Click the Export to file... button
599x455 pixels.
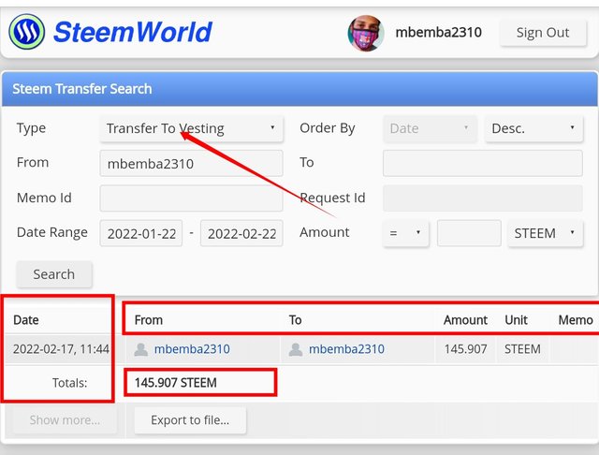click(190, 420)
